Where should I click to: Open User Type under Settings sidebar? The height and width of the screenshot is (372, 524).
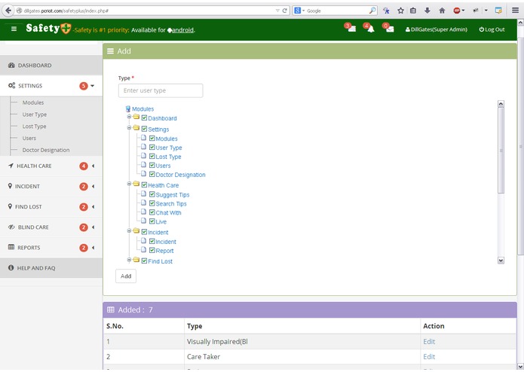point(35,114)
